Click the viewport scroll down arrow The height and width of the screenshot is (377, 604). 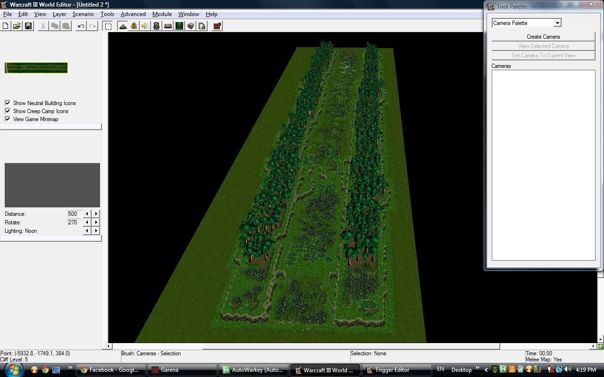click(600, 339)
